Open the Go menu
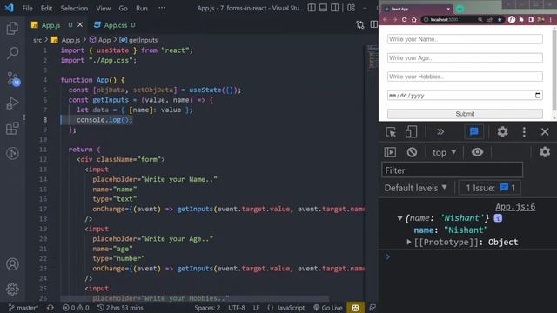Image resolution: width=557 pixels, height=313 pixels. pyautogui.click(x=124, y=8)
